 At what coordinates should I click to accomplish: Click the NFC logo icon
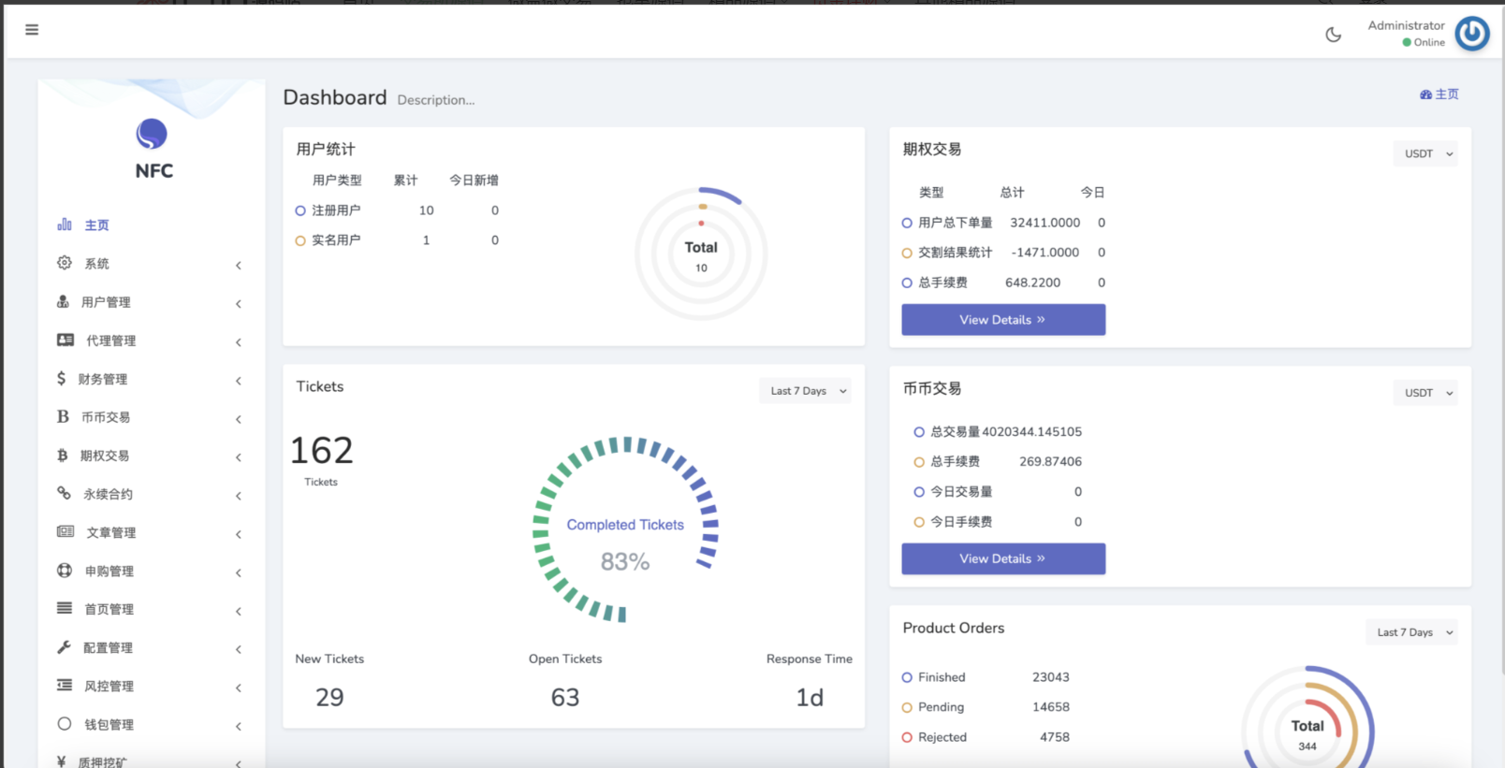click(x=152, y=135)
